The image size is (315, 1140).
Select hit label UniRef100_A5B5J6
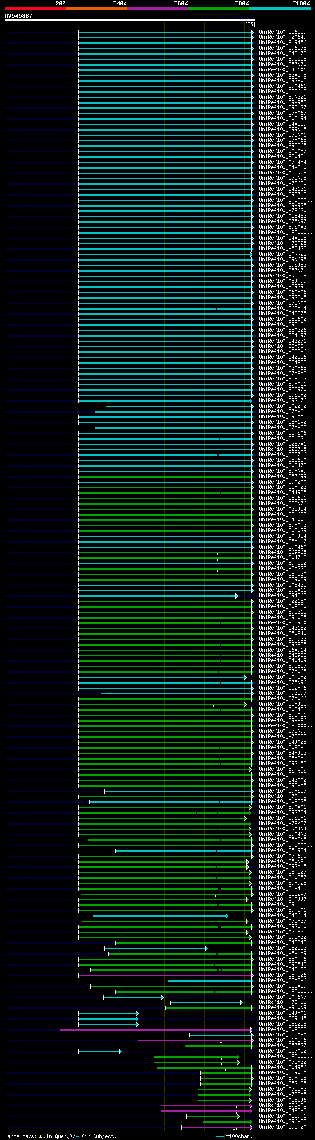click(x=283, y=1100)
